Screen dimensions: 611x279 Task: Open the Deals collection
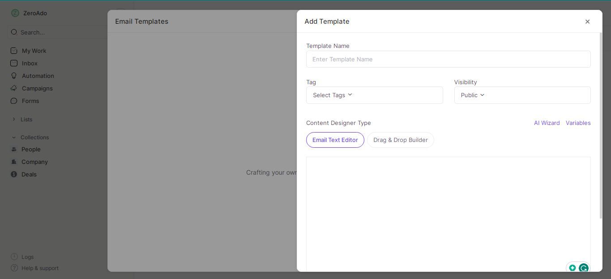[29, 174]
